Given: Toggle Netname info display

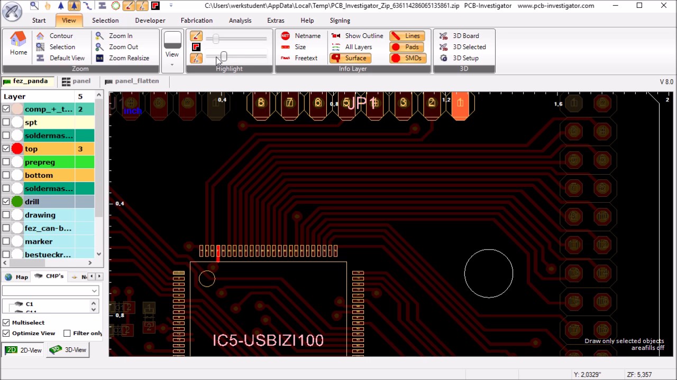Looking at the screenshot, I should tap(300, 36).
